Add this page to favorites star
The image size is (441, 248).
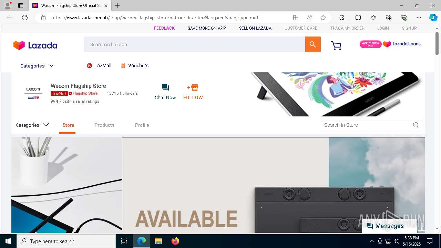[323, 18]
